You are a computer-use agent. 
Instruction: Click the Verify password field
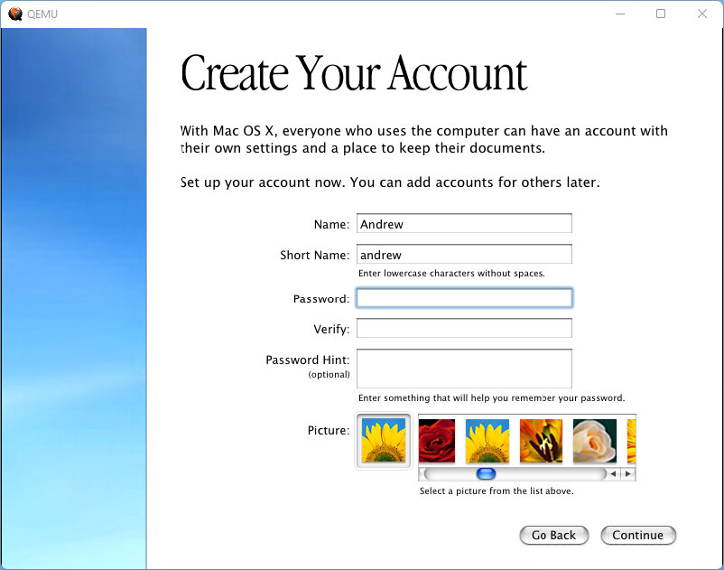pos(464,329)
